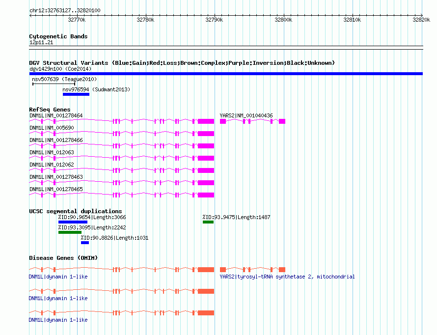Click the blue segmental duplication bar Length:3066

point(73,222)
